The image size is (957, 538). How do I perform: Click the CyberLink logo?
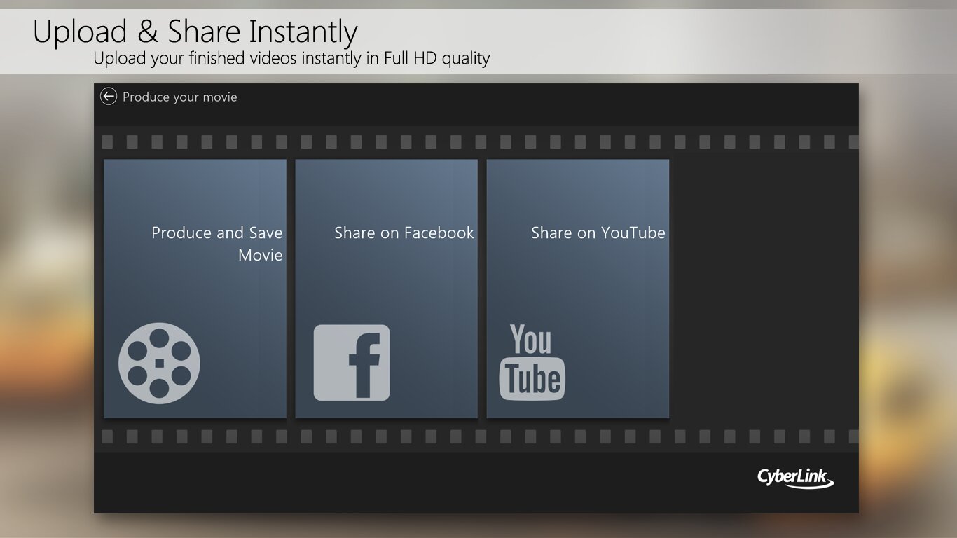(x=796, y=478)
